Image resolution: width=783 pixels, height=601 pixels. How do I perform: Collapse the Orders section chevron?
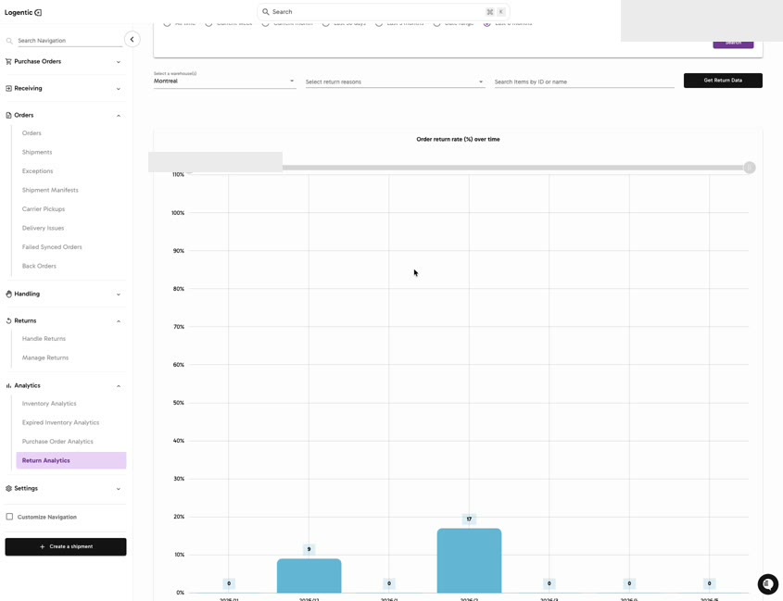[119, 116]
